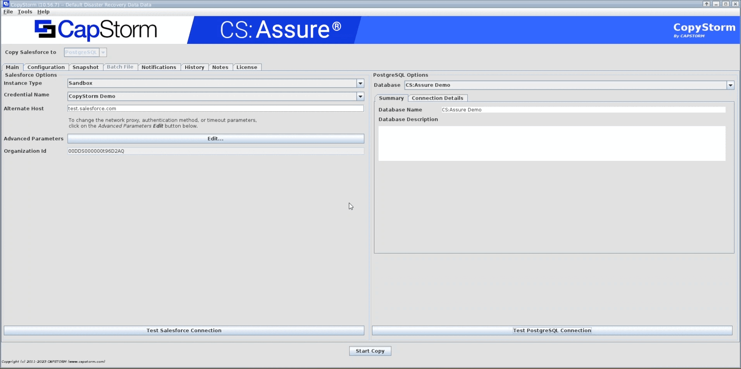
Task: Click the Database Description text area
Action: (552, 143)
